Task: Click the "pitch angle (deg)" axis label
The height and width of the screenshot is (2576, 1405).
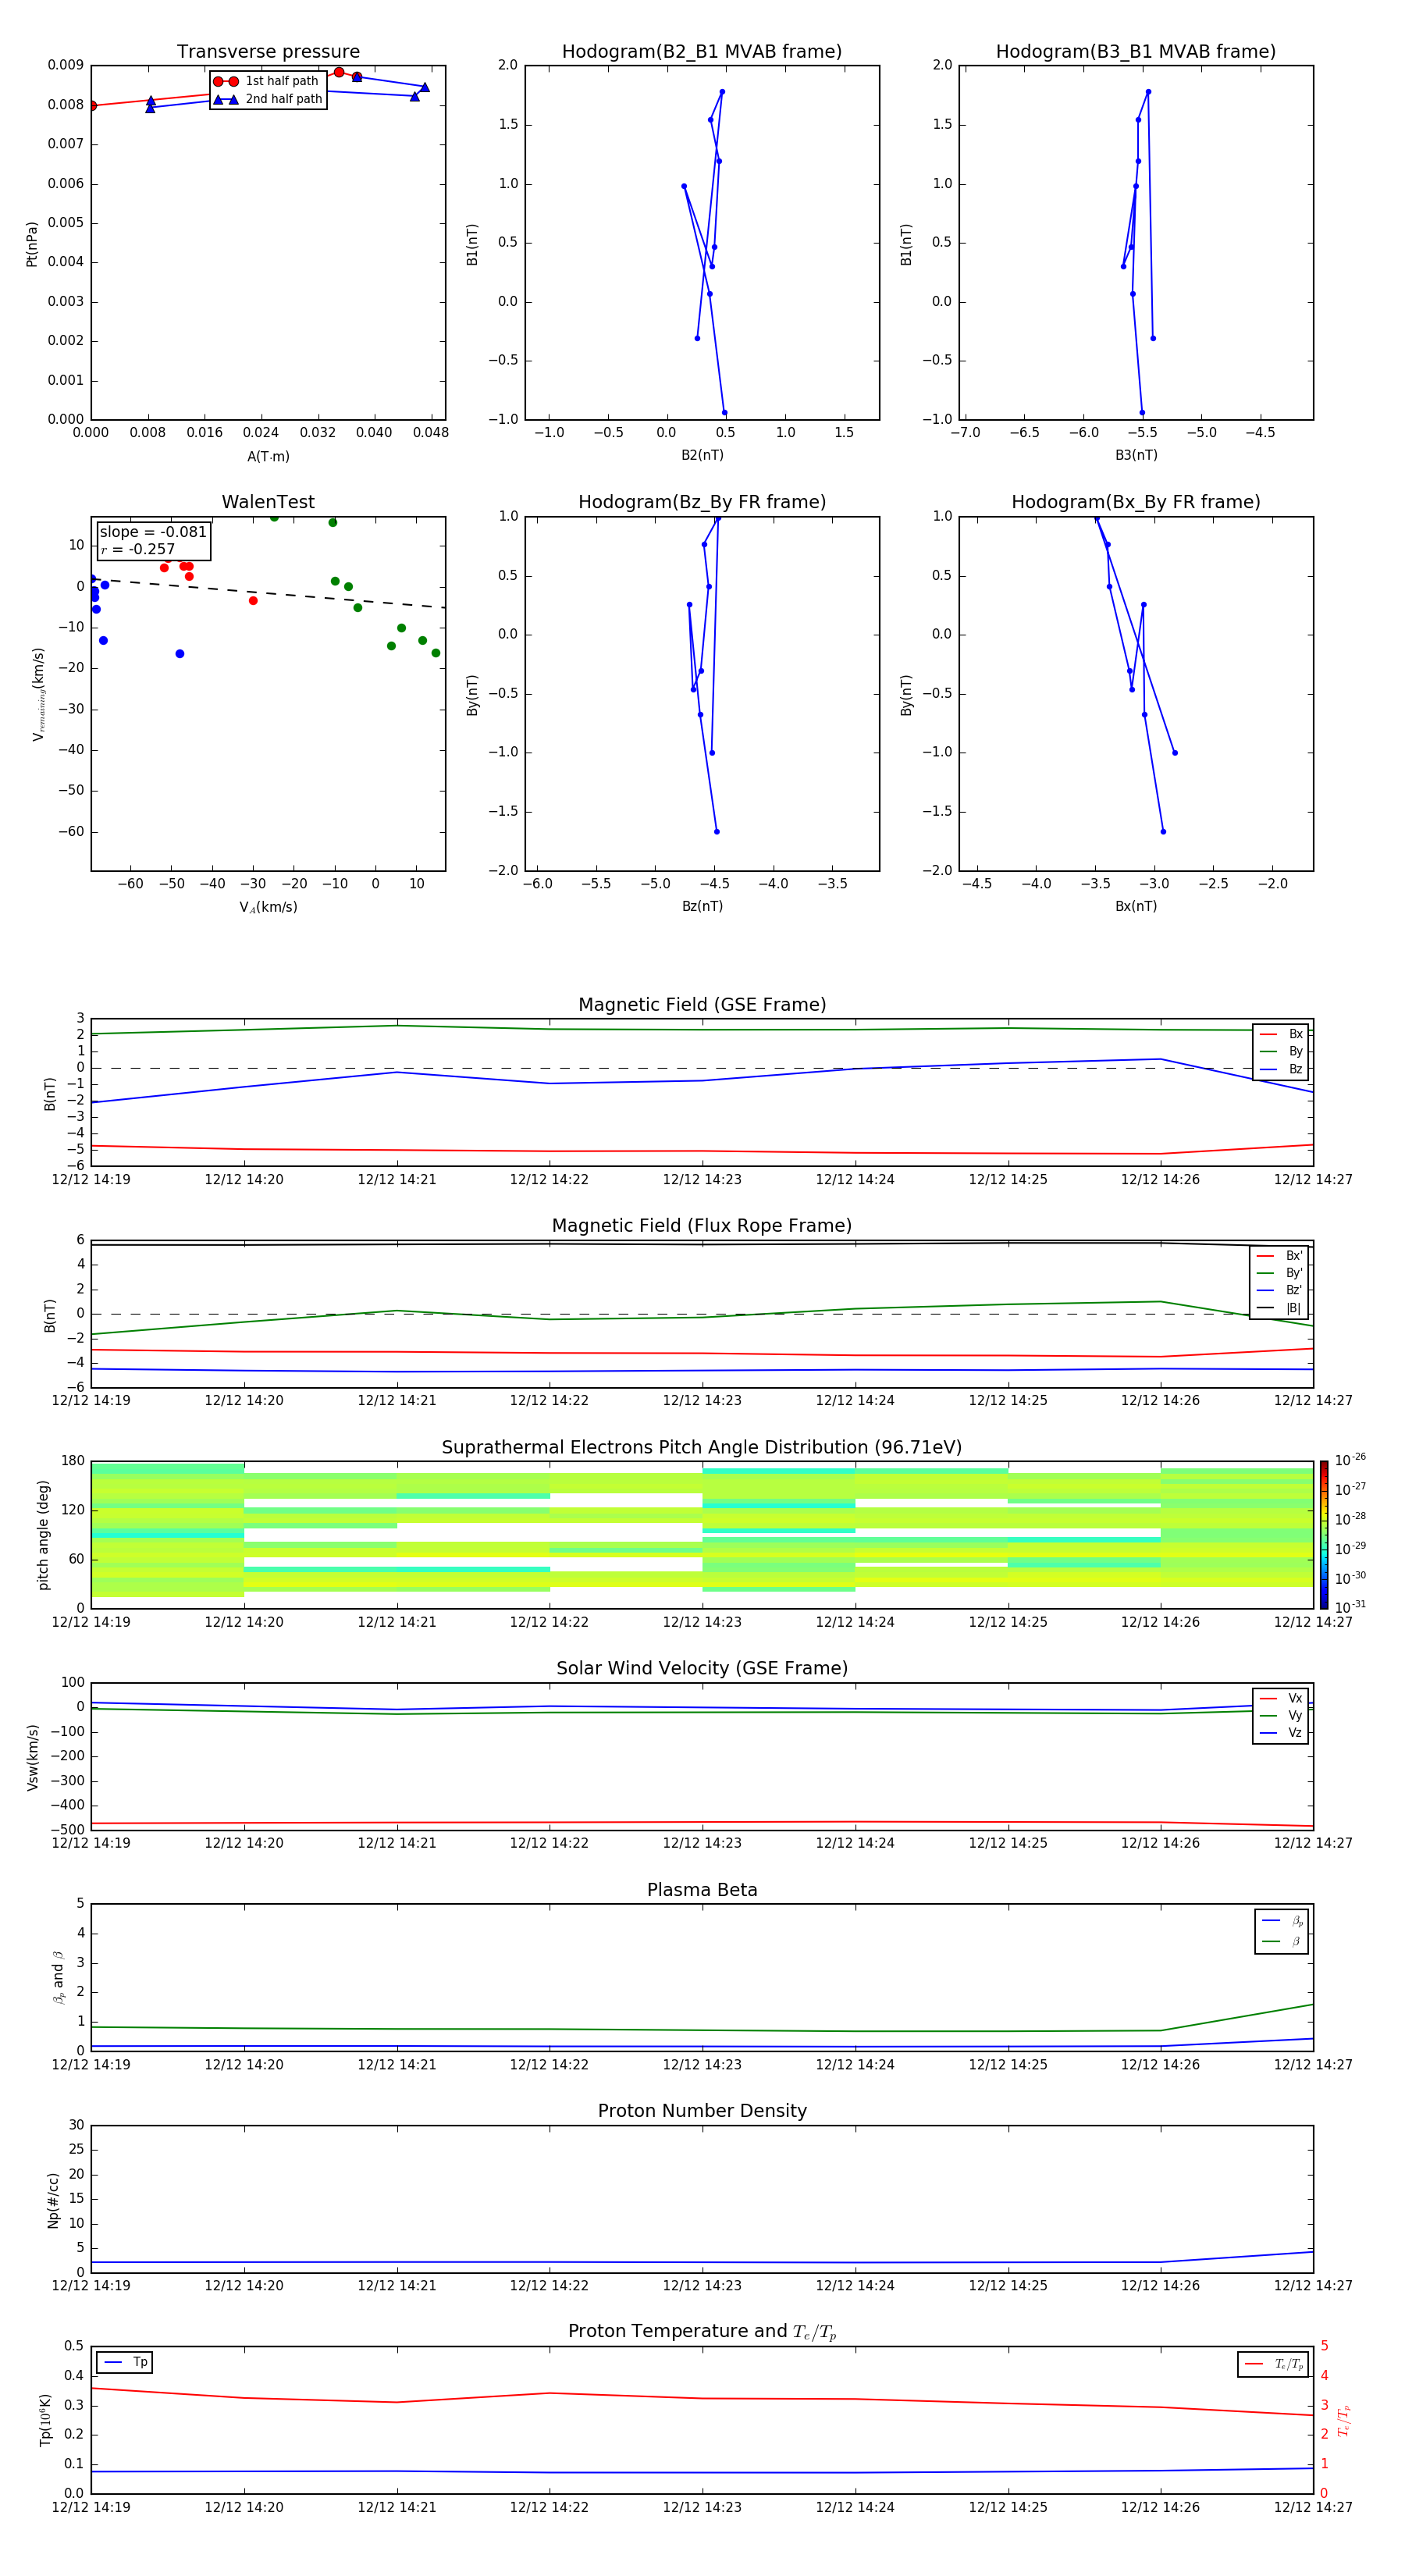Action: coord(43,1535)
